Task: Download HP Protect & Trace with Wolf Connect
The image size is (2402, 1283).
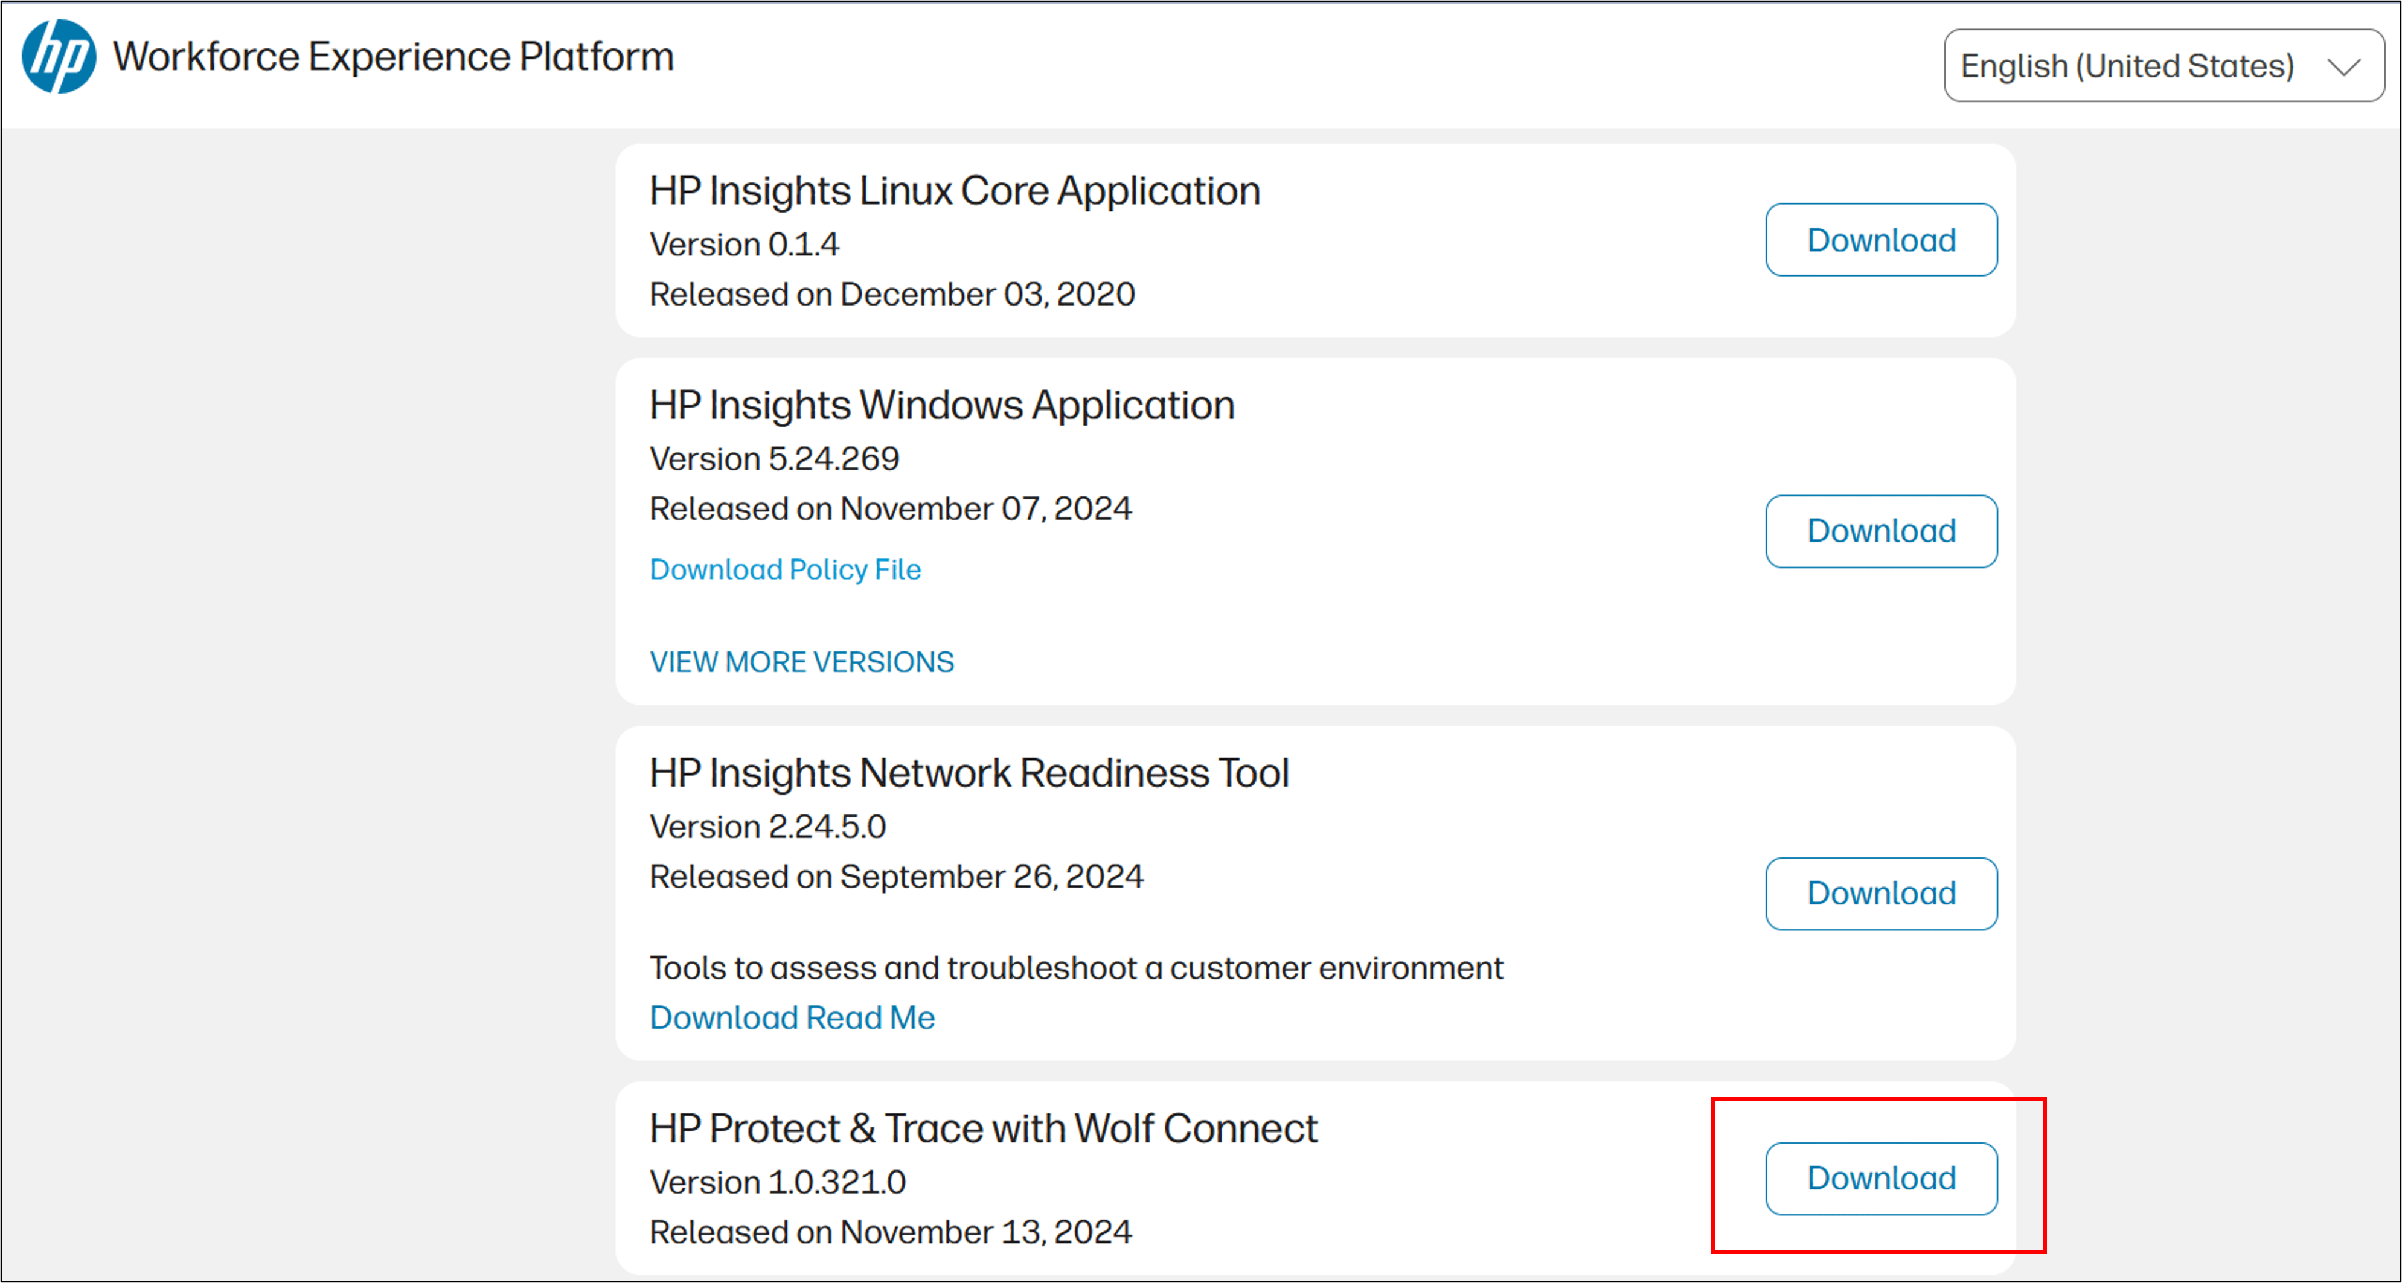Action: click(x=1881, y=1179)
